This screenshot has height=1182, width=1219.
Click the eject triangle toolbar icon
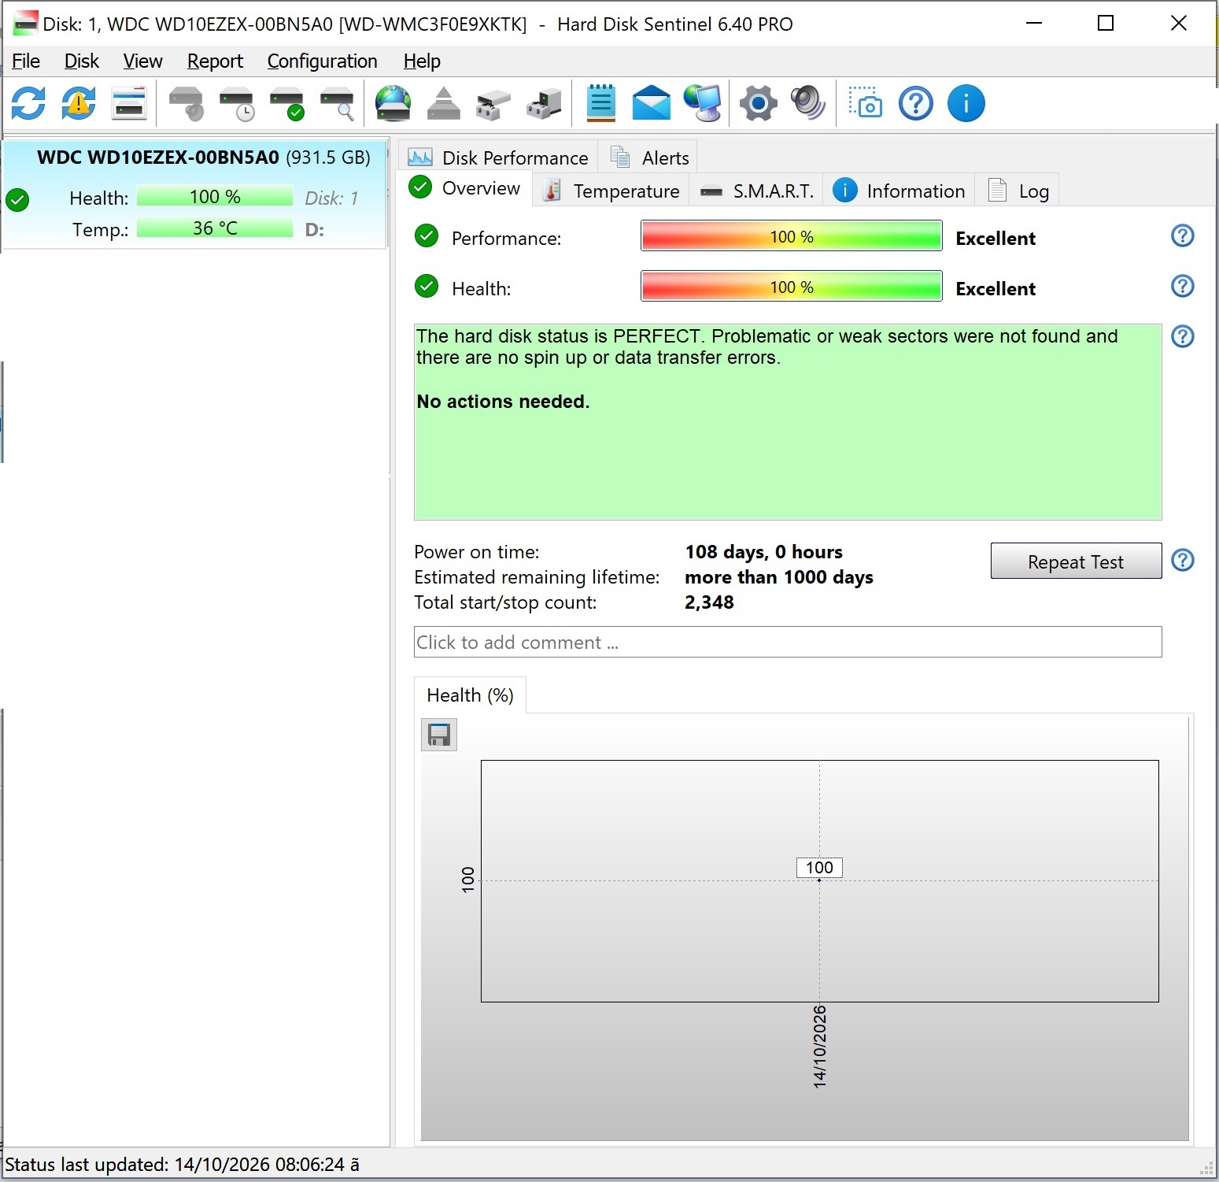(444, 103)
